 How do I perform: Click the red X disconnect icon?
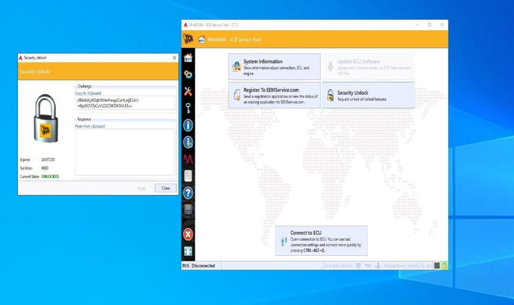click(188, 234)
